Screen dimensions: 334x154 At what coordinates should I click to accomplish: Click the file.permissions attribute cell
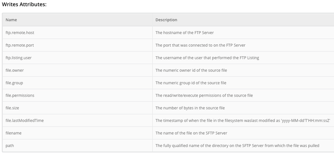coord(20,95)
